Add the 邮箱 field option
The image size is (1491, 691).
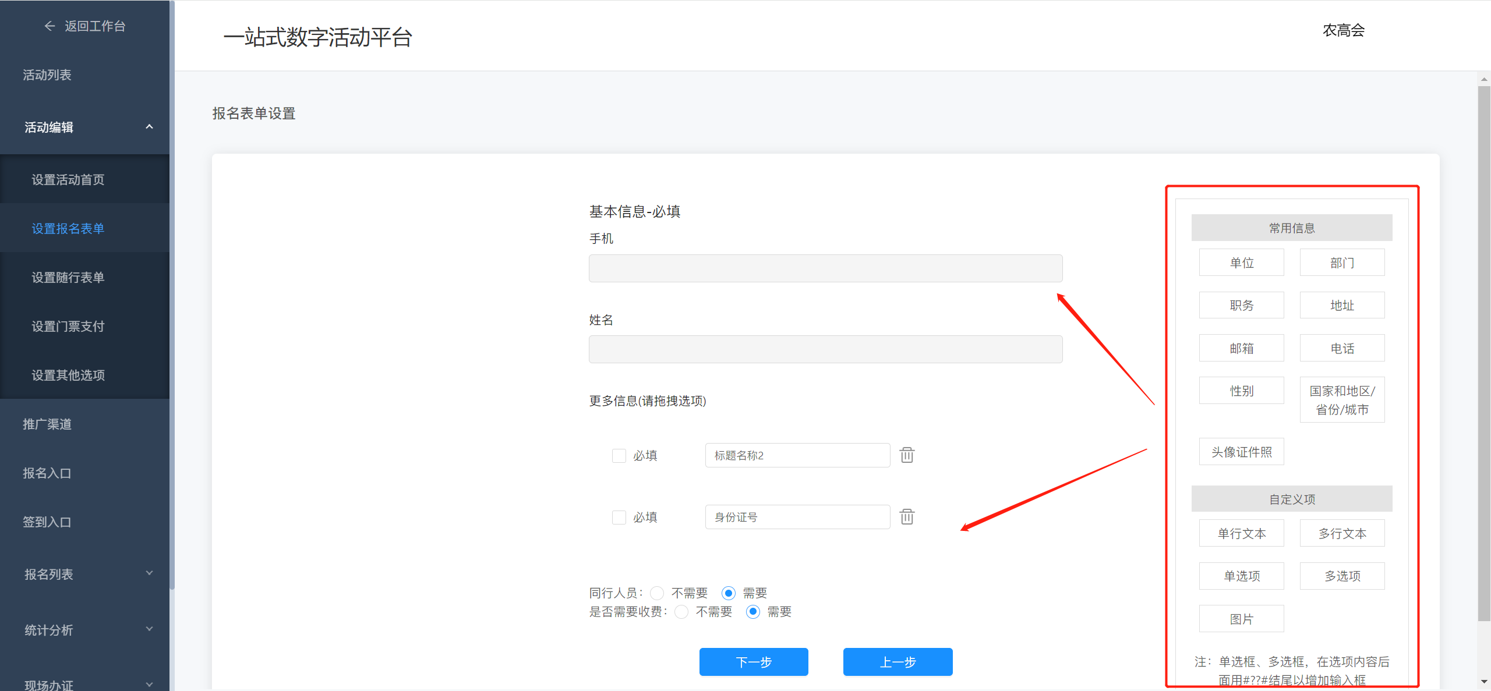click(x=1241, y=348)
